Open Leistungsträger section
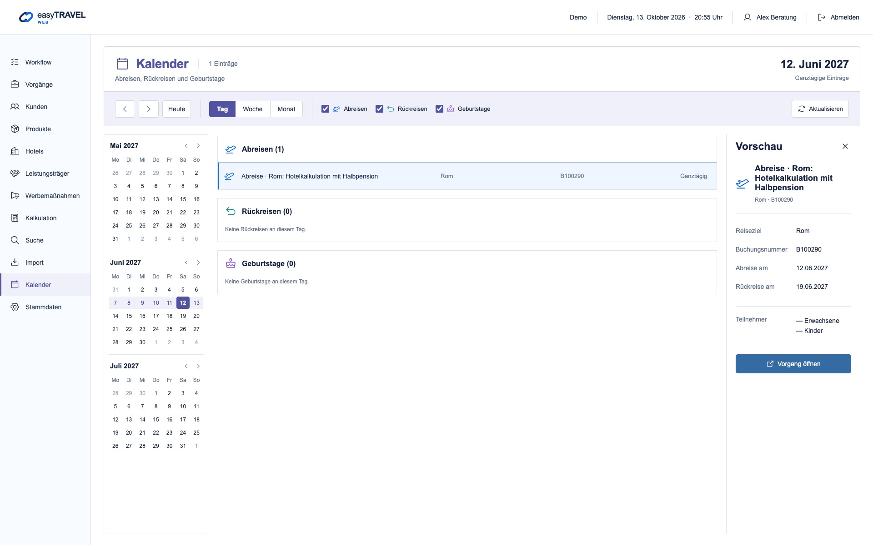The height and width of the screenshot is (545, 873). tap(45, 173)
